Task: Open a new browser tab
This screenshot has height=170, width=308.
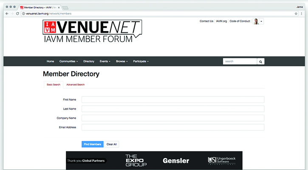Action: pos(65,8)
